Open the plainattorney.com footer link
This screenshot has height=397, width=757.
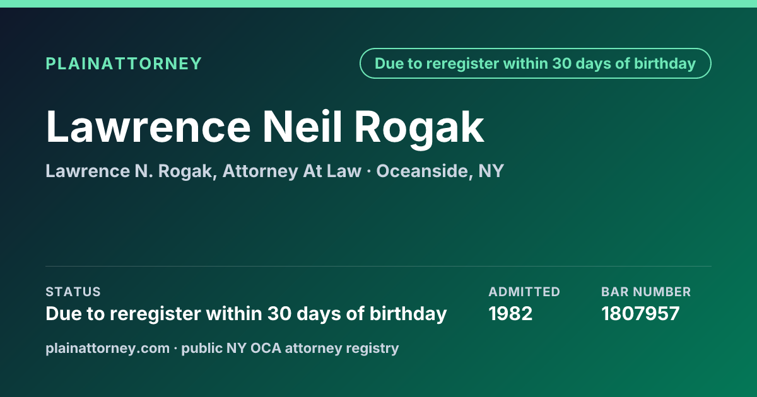pyautogui.click(x=107, y=348)
